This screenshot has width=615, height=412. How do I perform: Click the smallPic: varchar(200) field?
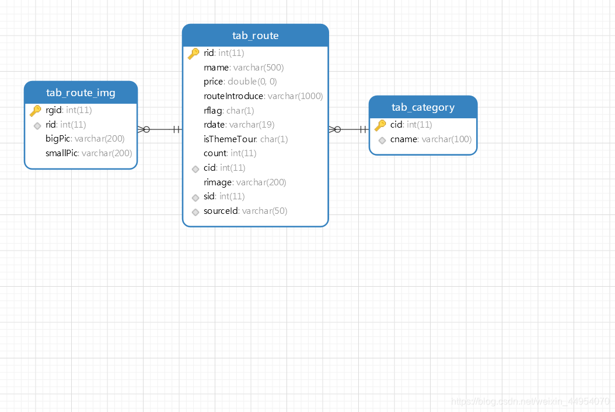click(89, 153)
